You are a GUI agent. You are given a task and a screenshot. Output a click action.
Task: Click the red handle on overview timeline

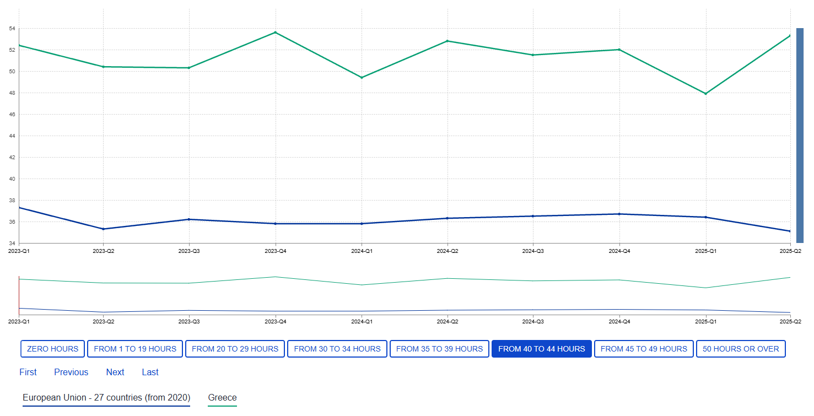19,295
